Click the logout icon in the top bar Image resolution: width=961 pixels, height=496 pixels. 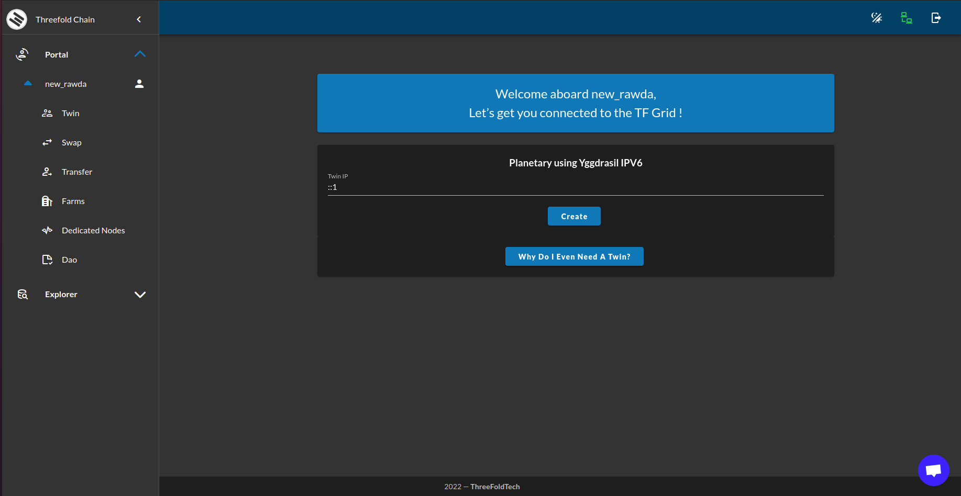[x=936, y=18]
